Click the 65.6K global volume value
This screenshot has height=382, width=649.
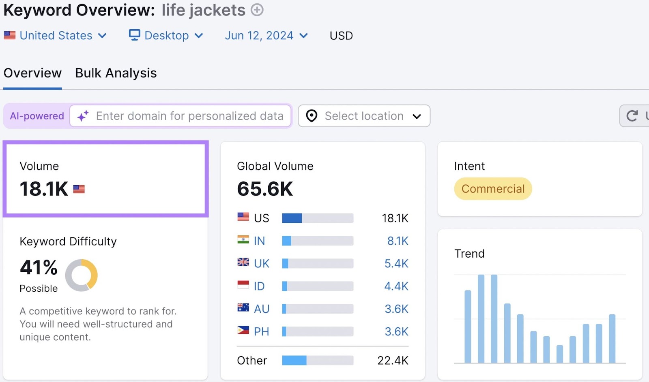click(265, 189)
